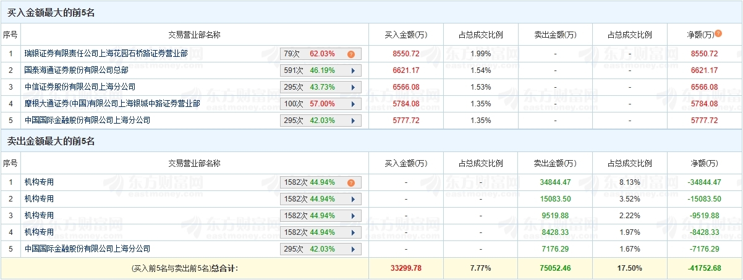Click orange help icon in first 机构专用 row

click(350, 182)
